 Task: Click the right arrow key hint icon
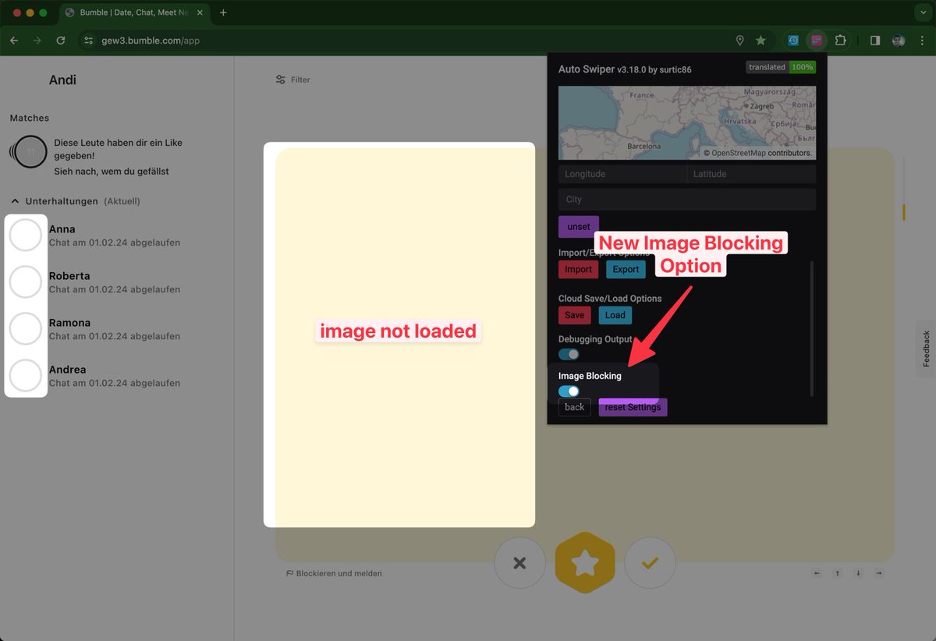click(x=879, y=573)
